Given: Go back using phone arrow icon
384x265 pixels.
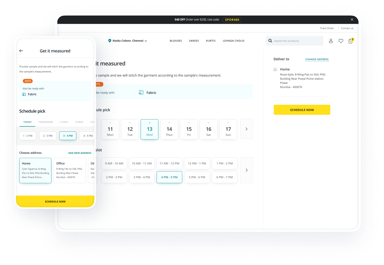Looking at the screenshot, I should click(x=21, y=51).
